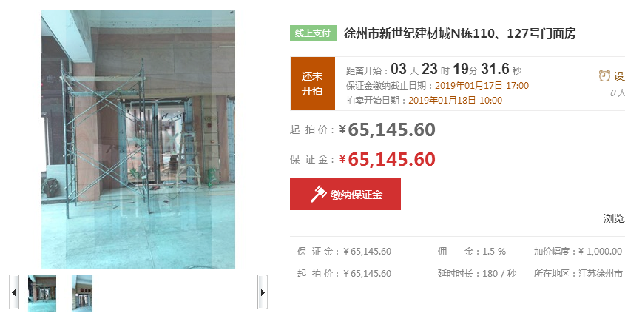Select the first storefront thumbnail
The width and height of the screenshot is (625, 313).
point(42,293)
